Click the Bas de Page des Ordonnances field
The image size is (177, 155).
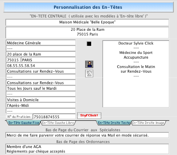pos(87,149)
